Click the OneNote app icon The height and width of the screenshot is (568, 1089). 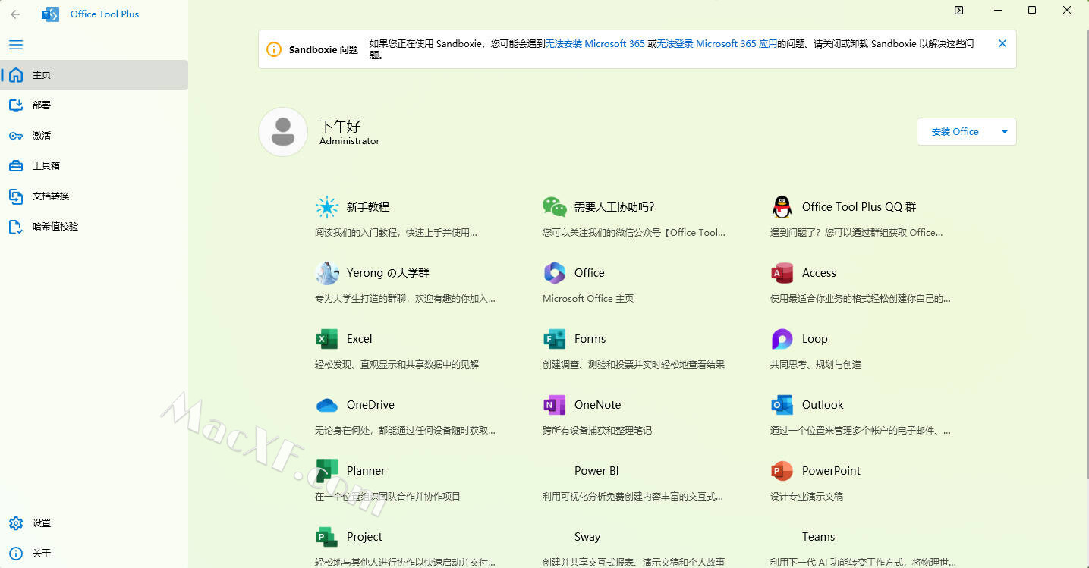(x=554, y=405)
